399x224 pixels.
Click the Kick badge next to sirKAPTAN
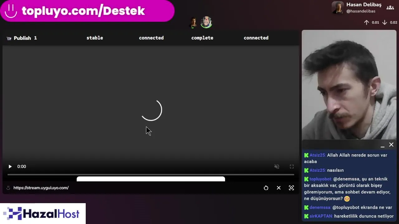pos(306,216)
